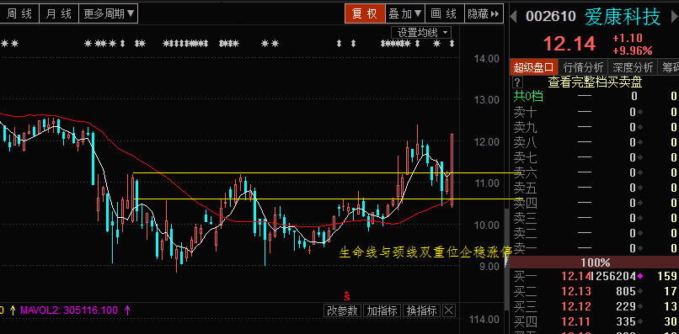Go to previous stock with left arrow
This screenshot has height=334, width=679.
point(514,17)
